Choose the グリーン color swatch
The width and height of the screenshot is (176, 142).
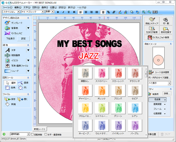tap(118, 108)
